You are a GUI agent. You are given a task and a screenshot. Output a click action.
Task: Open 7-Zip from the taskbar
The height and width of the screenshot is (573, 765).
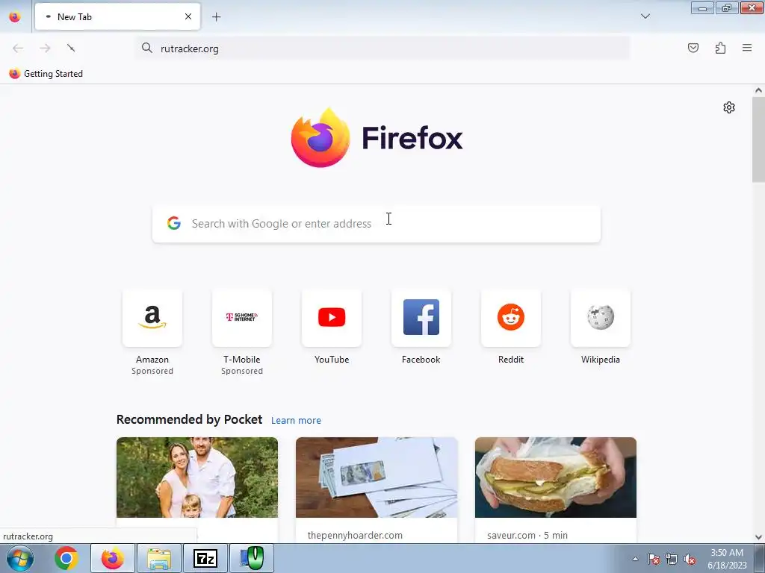205,558
